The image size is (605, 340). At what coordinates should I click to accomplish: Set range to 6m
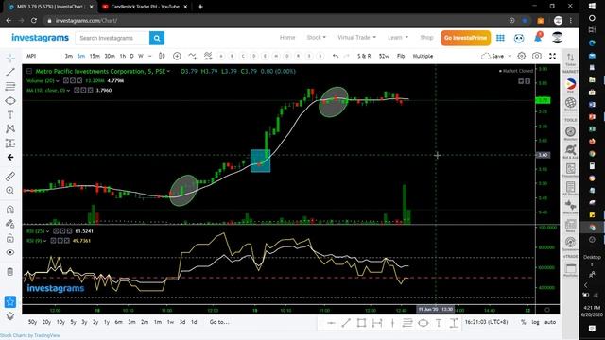118,322
